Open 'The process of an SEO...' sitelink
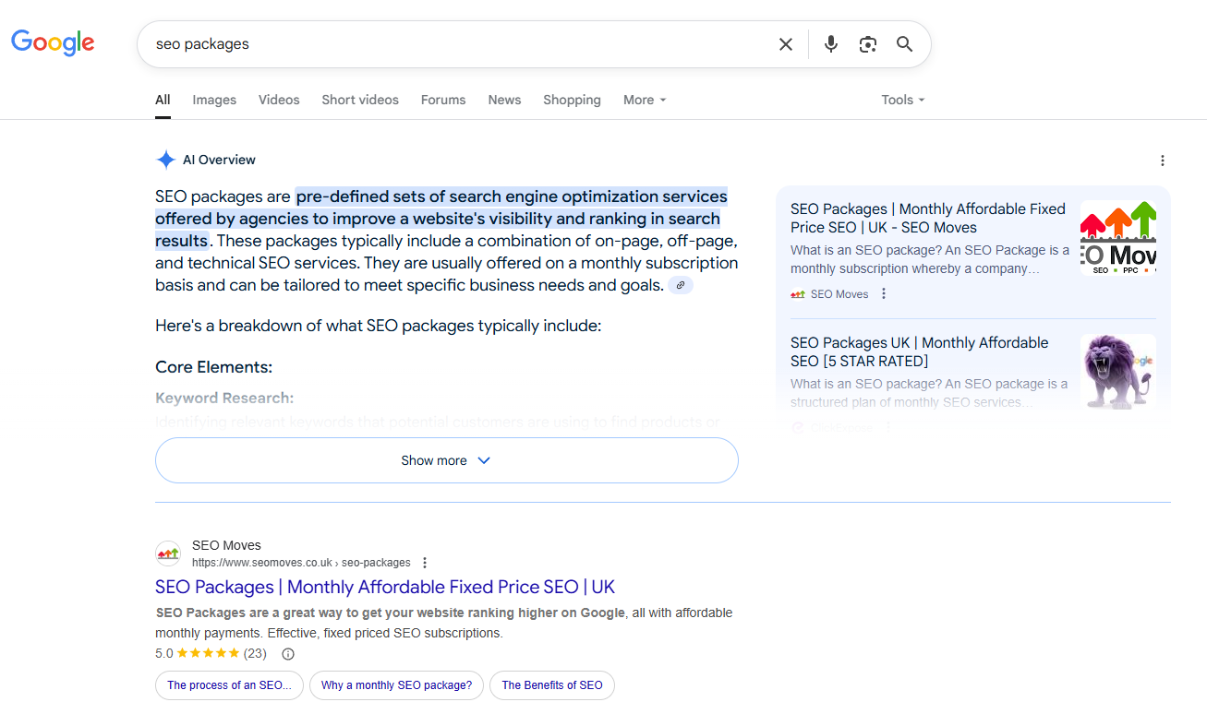Viewport: 1207px width, 714px height. pos(229,685)
